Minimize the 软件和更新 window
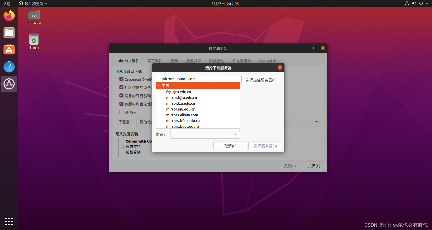 pos(306,48)
